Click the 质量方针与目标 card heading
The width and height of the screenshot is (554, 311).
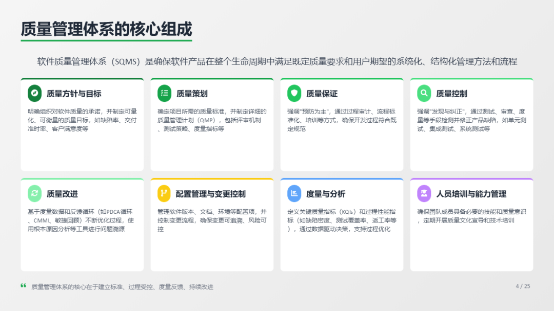click(x=74, y=94)
